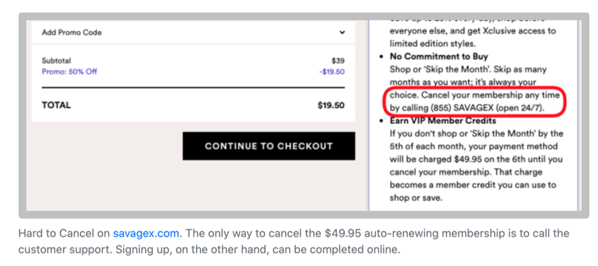Open the savagex.com link
This screenshot has width=598, height=266.
point(146,234)
